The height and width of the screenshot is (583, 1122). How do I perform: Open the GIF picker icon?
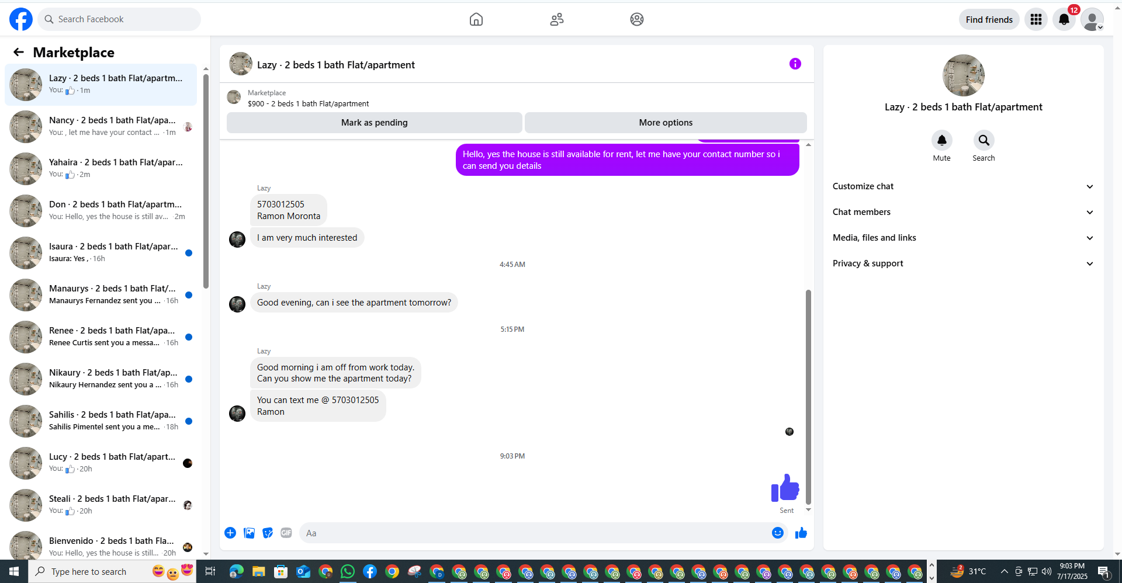286,533
